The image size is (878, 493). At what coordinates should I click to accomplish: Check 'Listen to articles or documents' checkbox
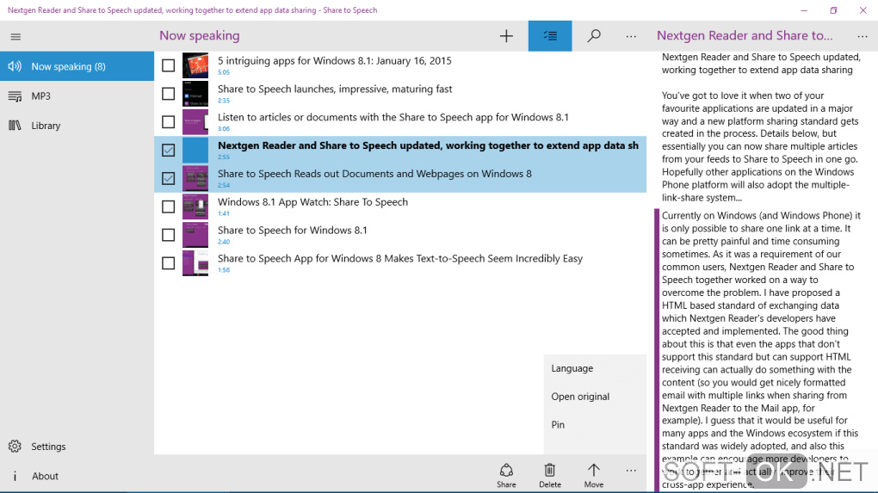[168, 121]
